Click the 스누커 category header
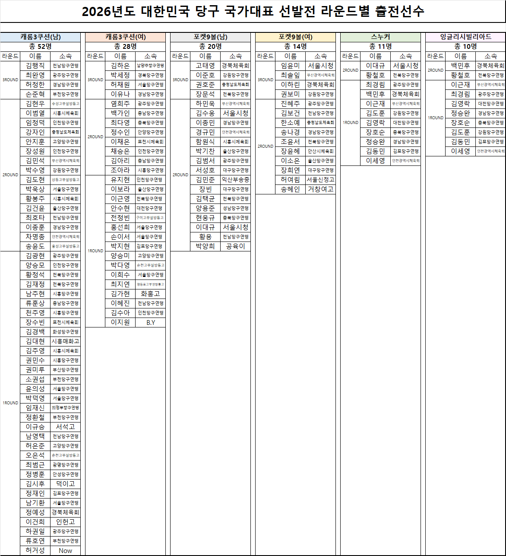Screen dimensions: 506x556 [380, 37]
